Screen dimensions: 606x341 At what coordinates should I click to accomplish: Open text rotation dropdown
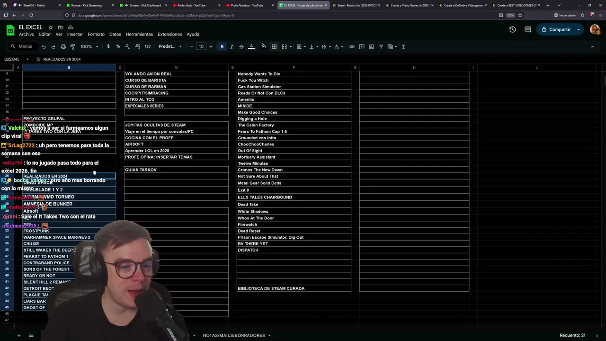[339, 46]
